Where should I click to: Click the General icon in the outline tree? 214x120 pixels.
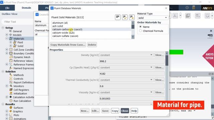pyautogui.click(x=10, y=31)
